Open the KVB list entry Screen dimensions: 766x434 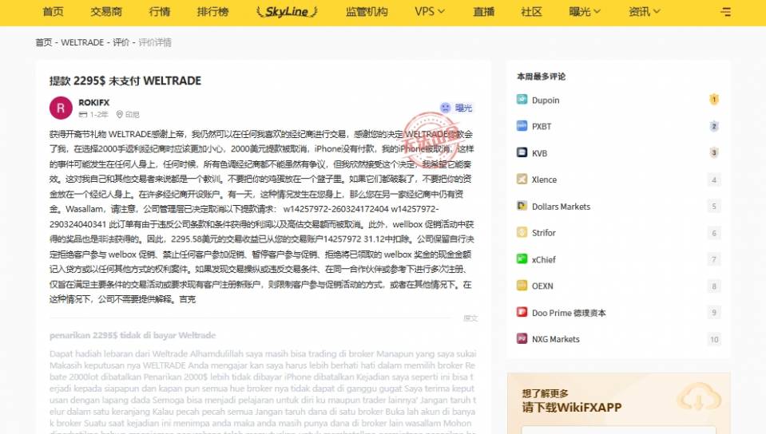click(x=539, y=153)
